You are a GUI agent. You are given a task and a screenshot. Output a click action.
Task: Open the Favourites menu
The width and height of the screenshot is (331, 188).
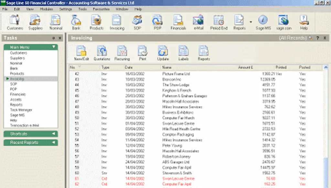pos(101,9)
